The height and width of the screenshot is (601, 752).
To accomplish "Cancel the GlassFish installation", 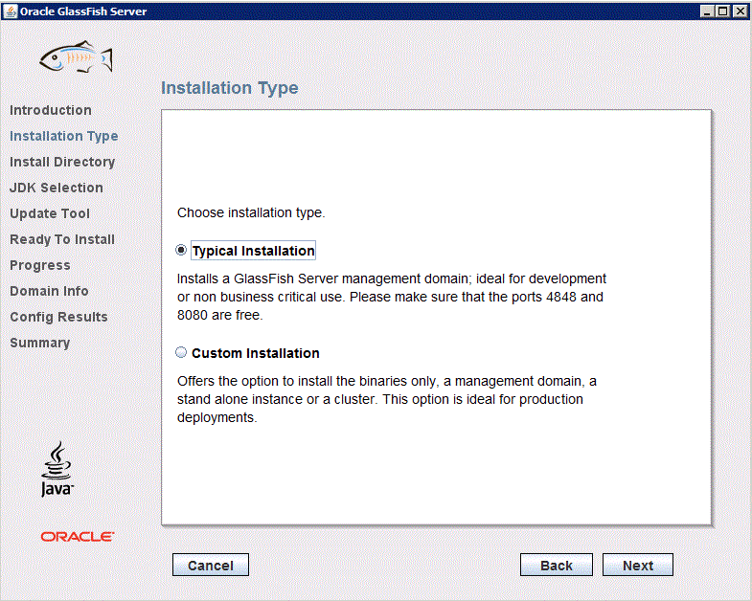I will [x=211, y=565].
